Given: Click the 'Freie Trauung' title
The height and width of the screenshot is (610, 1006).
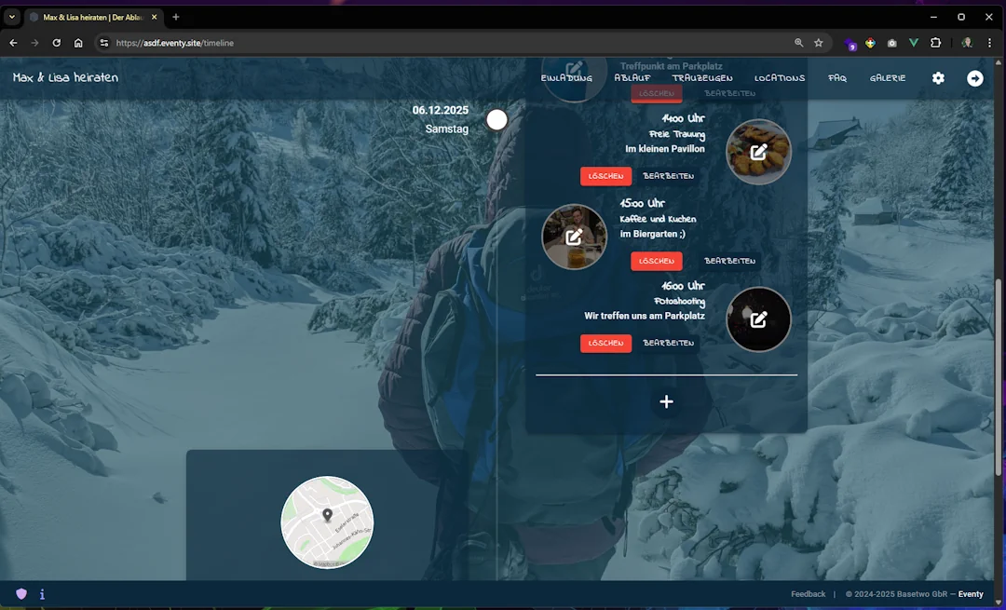Looking at the screenshot, I should pos(677,134).
